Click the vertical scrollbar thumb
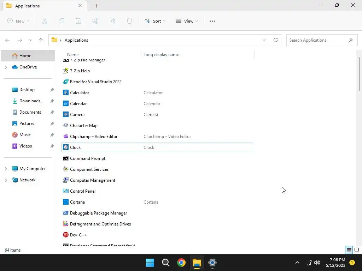Viewport: 362px width, 271px height. pyautogui.click(x=359, y=74)
